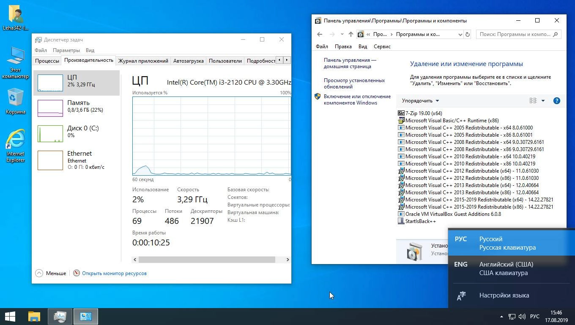The image size is (575, 325).
Task: Open Вид menu in Task Manager
Action: click(90, 50)
